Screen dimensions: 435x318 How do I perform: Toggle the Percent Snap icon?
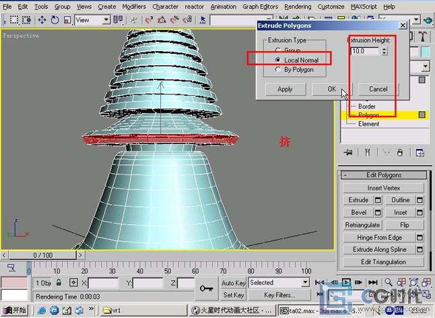point(175,20)
